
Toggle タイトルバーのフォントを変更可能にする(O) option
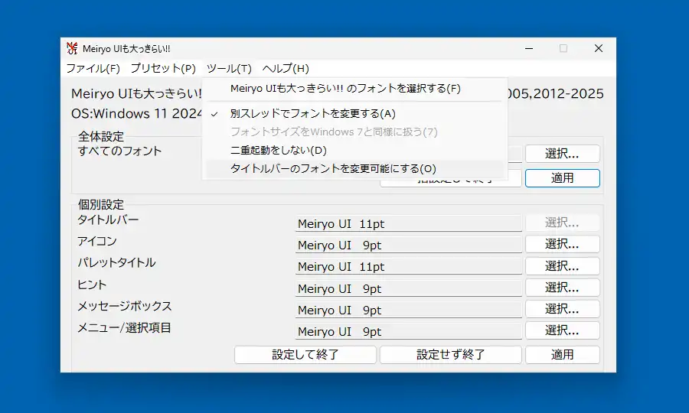click(354, 169)
